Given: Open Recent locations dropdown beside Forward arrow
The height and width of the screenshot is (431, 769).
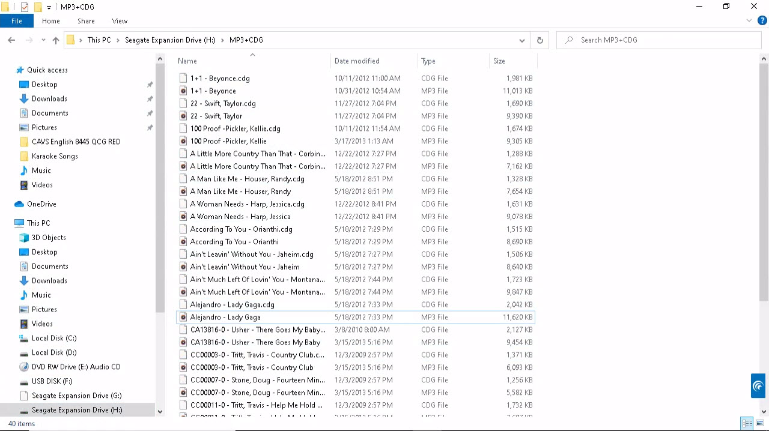Looking at the screenshot, I should [x=43, y=40].
